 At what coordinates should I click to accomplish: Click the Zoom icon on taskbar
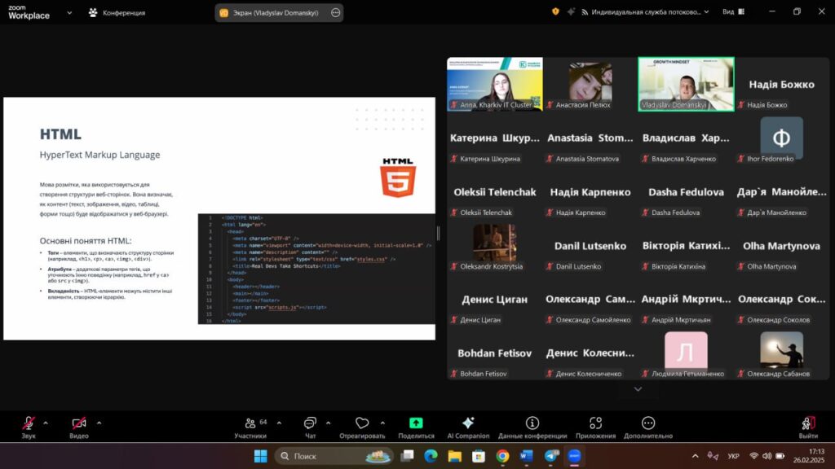click(574, 456)
